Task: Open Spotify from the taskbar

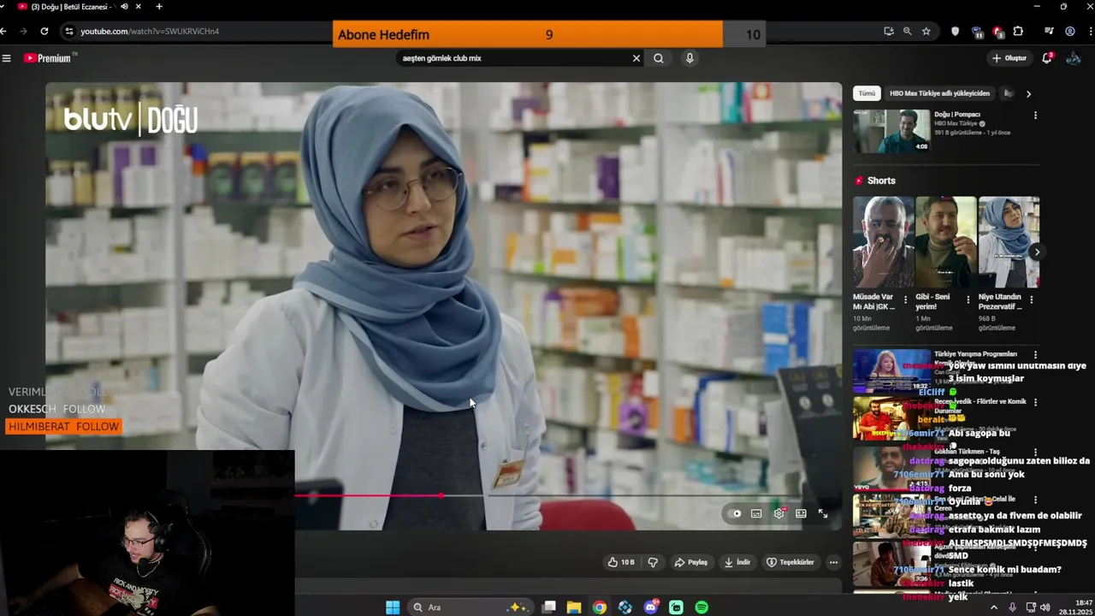Action: [701, 607]
